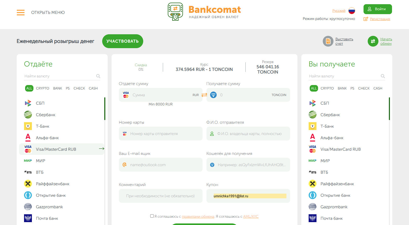This screenshot has width=409, height=225.
Task: Click Gazprombank icon in Вы получаете list
Action: click(x=313, y=207)
